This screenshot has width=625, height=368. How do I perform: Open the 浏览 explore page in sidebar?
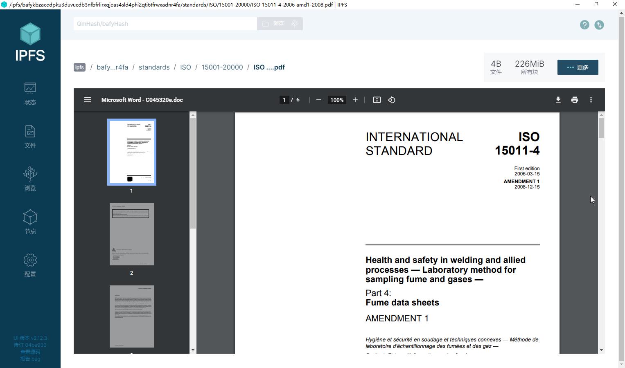pos(30,179)
